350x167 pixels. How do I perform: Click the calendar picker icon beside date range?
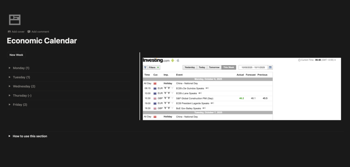click(270, 67)
